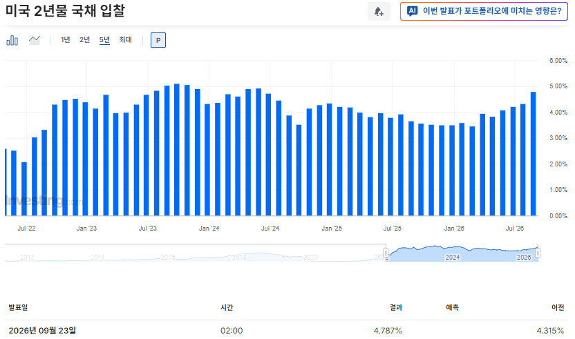The width and height of the screenshot is (575, 339).
Task: Switch to bar chart view icon
Action: [x=12, y=40]
